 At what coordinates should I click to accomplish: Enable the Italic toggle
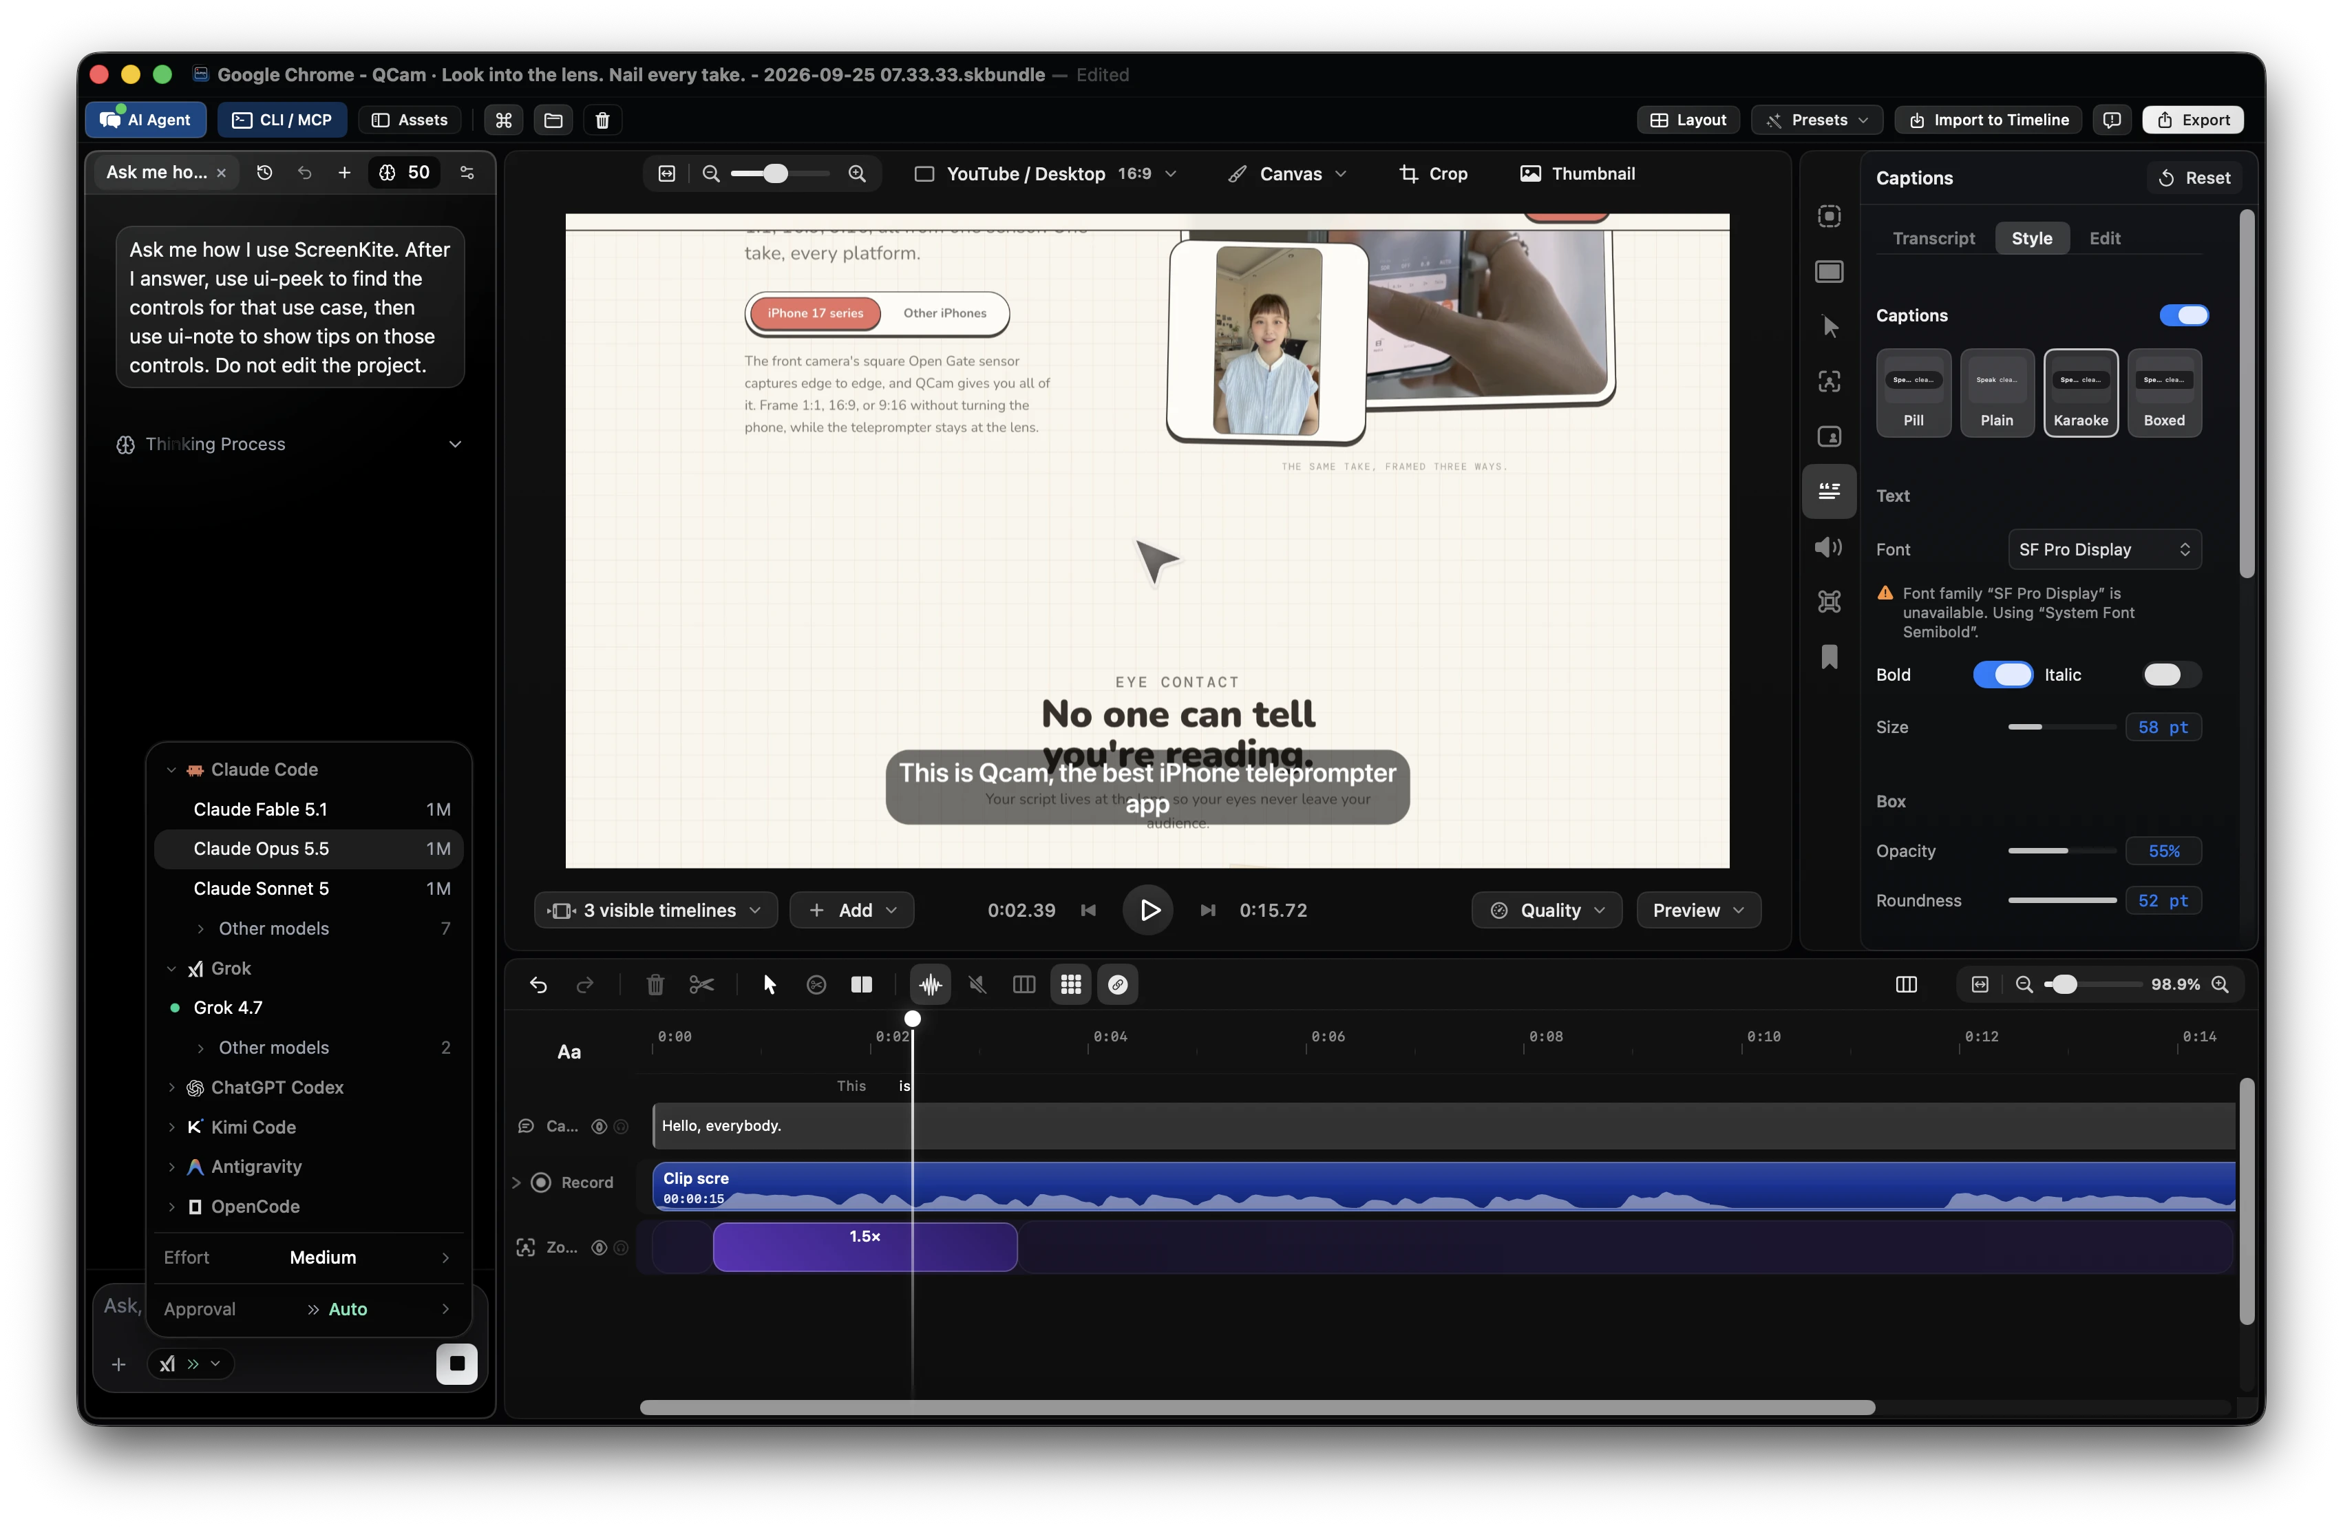pos(2171,675)
